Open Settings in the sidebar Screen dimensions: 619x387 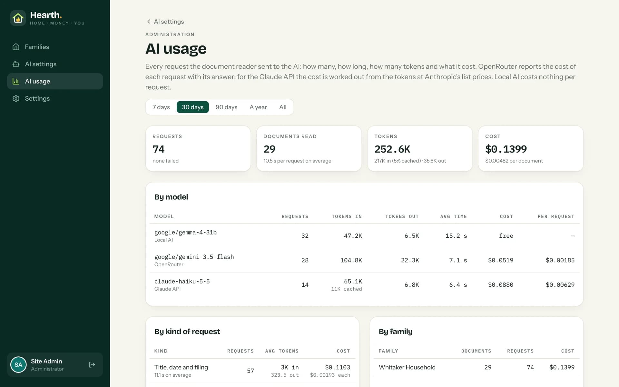tap(55, 98)
